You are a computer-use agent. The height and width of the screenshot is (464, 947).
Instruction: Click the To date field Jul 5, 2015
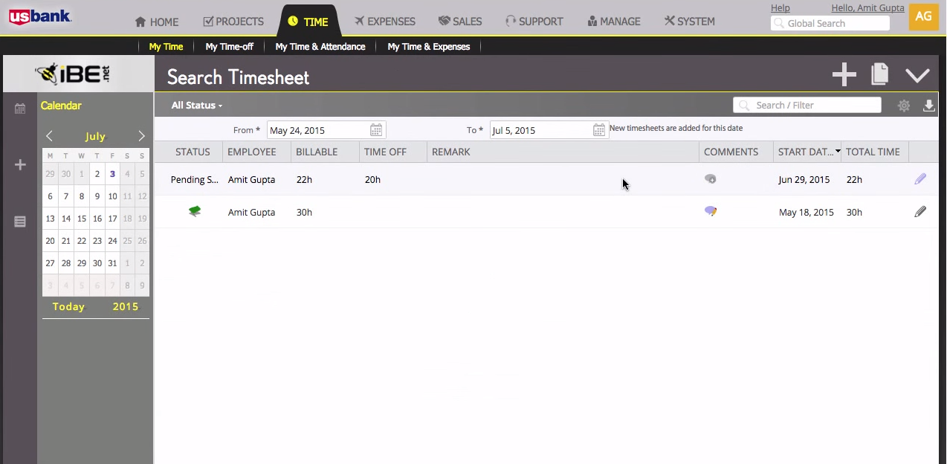[549, 130]
